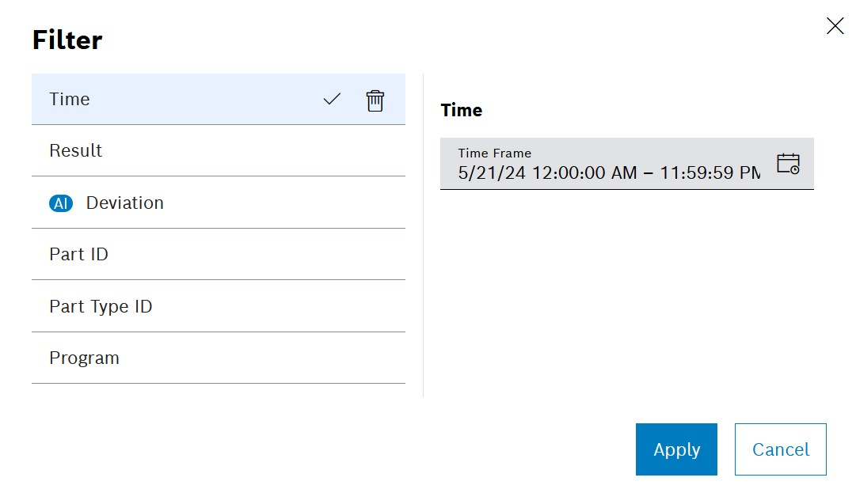Choose the Part ID filter category
Image resolution: width=856 pixels, height=504 pixels.
(219, 254)
